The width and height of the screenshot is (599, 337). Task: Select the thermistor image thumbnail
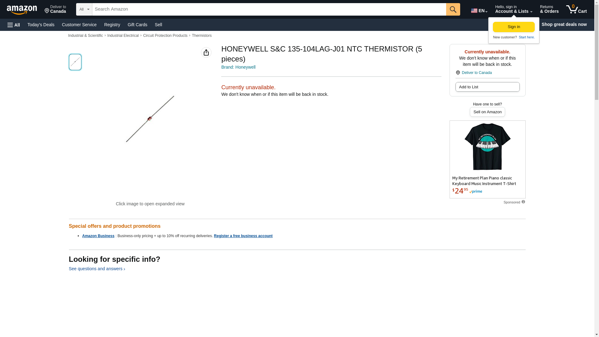(x=75, y=62)
